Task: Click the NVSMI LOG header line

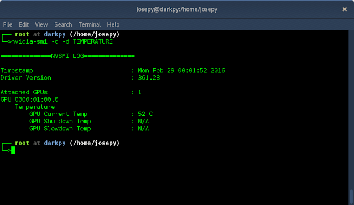Action: (x=67, y=56)
